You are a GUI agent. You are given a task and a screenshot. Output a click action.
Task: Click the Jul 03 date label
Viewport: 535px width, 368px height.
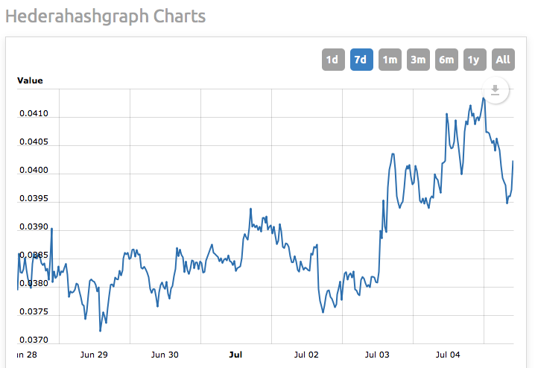(378, 355)
